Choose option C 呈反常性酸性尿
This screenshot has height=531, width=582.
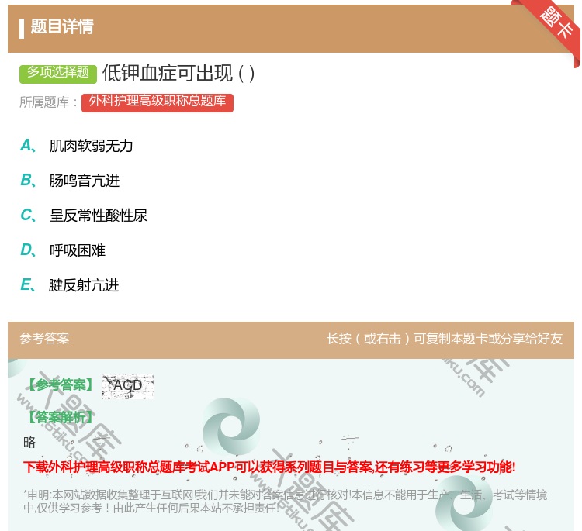coord(98,216)
